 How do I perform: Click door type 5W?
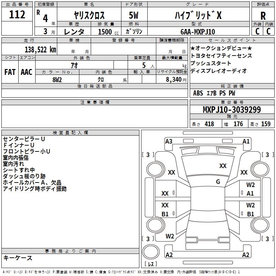[x=134, y=15]
